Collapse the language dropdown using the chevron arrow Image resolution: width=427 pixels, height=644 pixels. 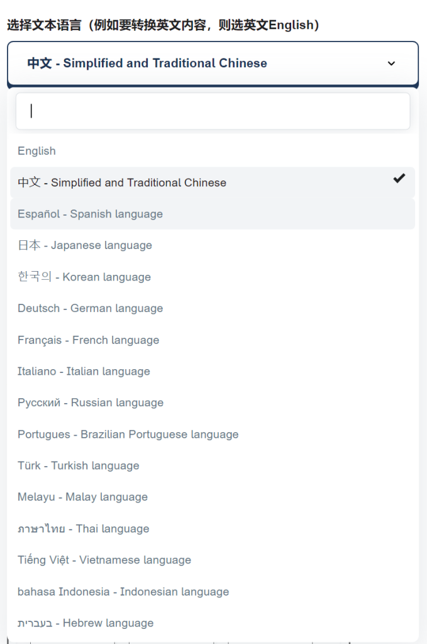(391, 64)
